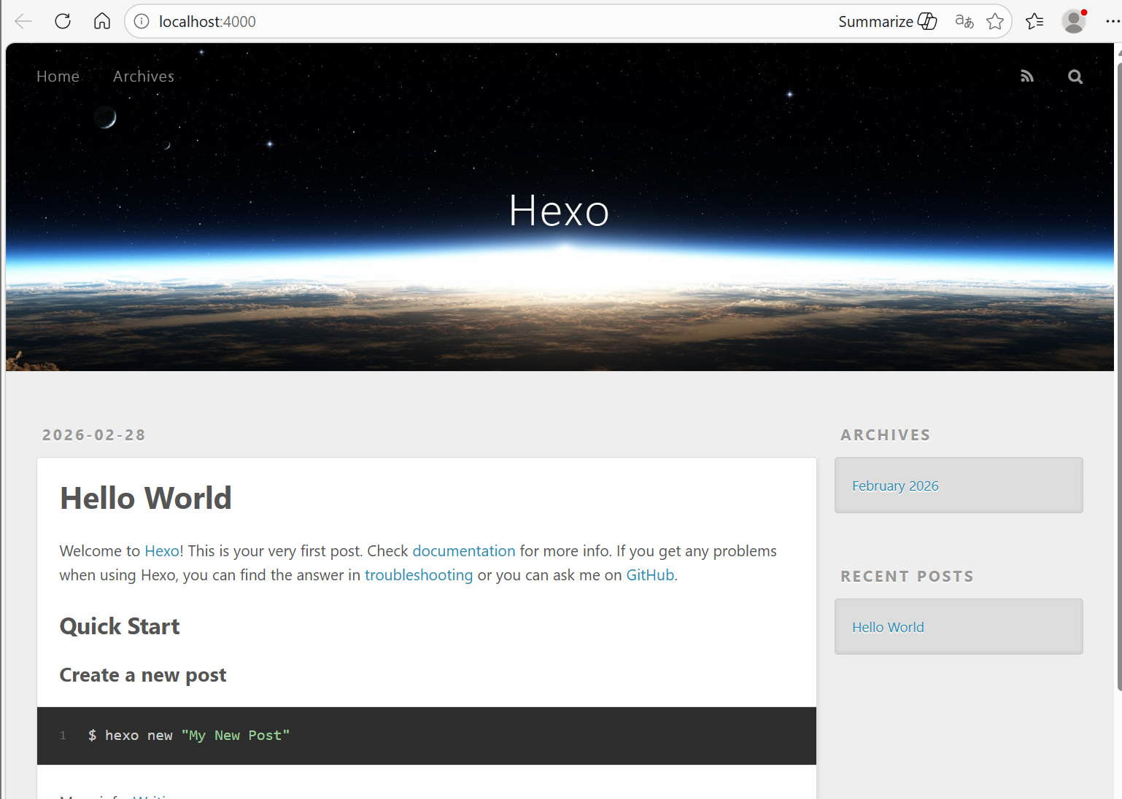Open the translate page icon

[x=964, y=22]
